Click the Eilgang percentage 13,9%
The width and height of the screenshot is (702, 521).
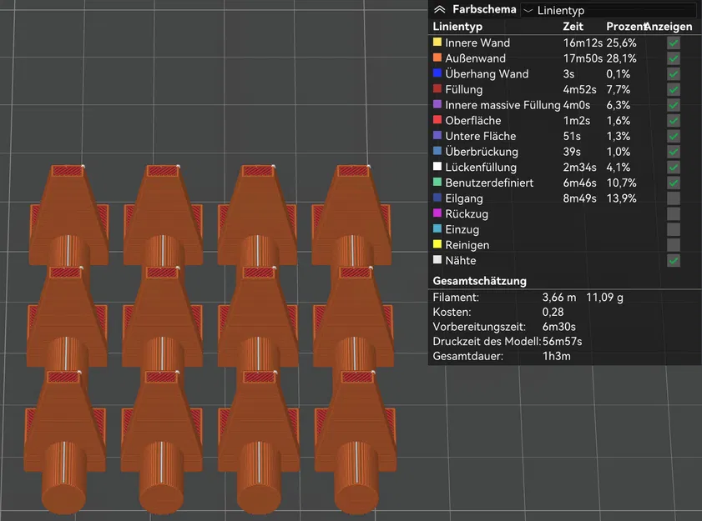621,198
